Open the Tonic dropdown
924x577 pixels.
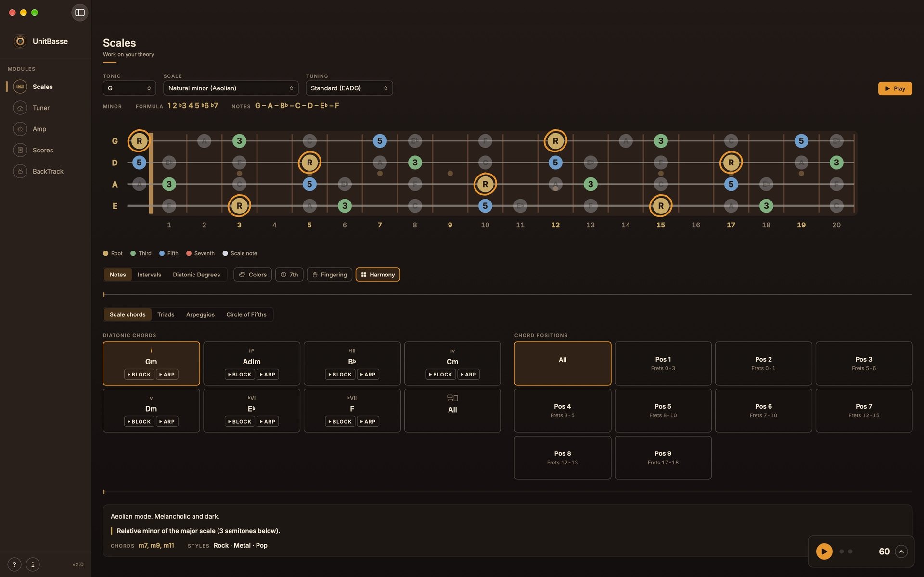(129, 88)
